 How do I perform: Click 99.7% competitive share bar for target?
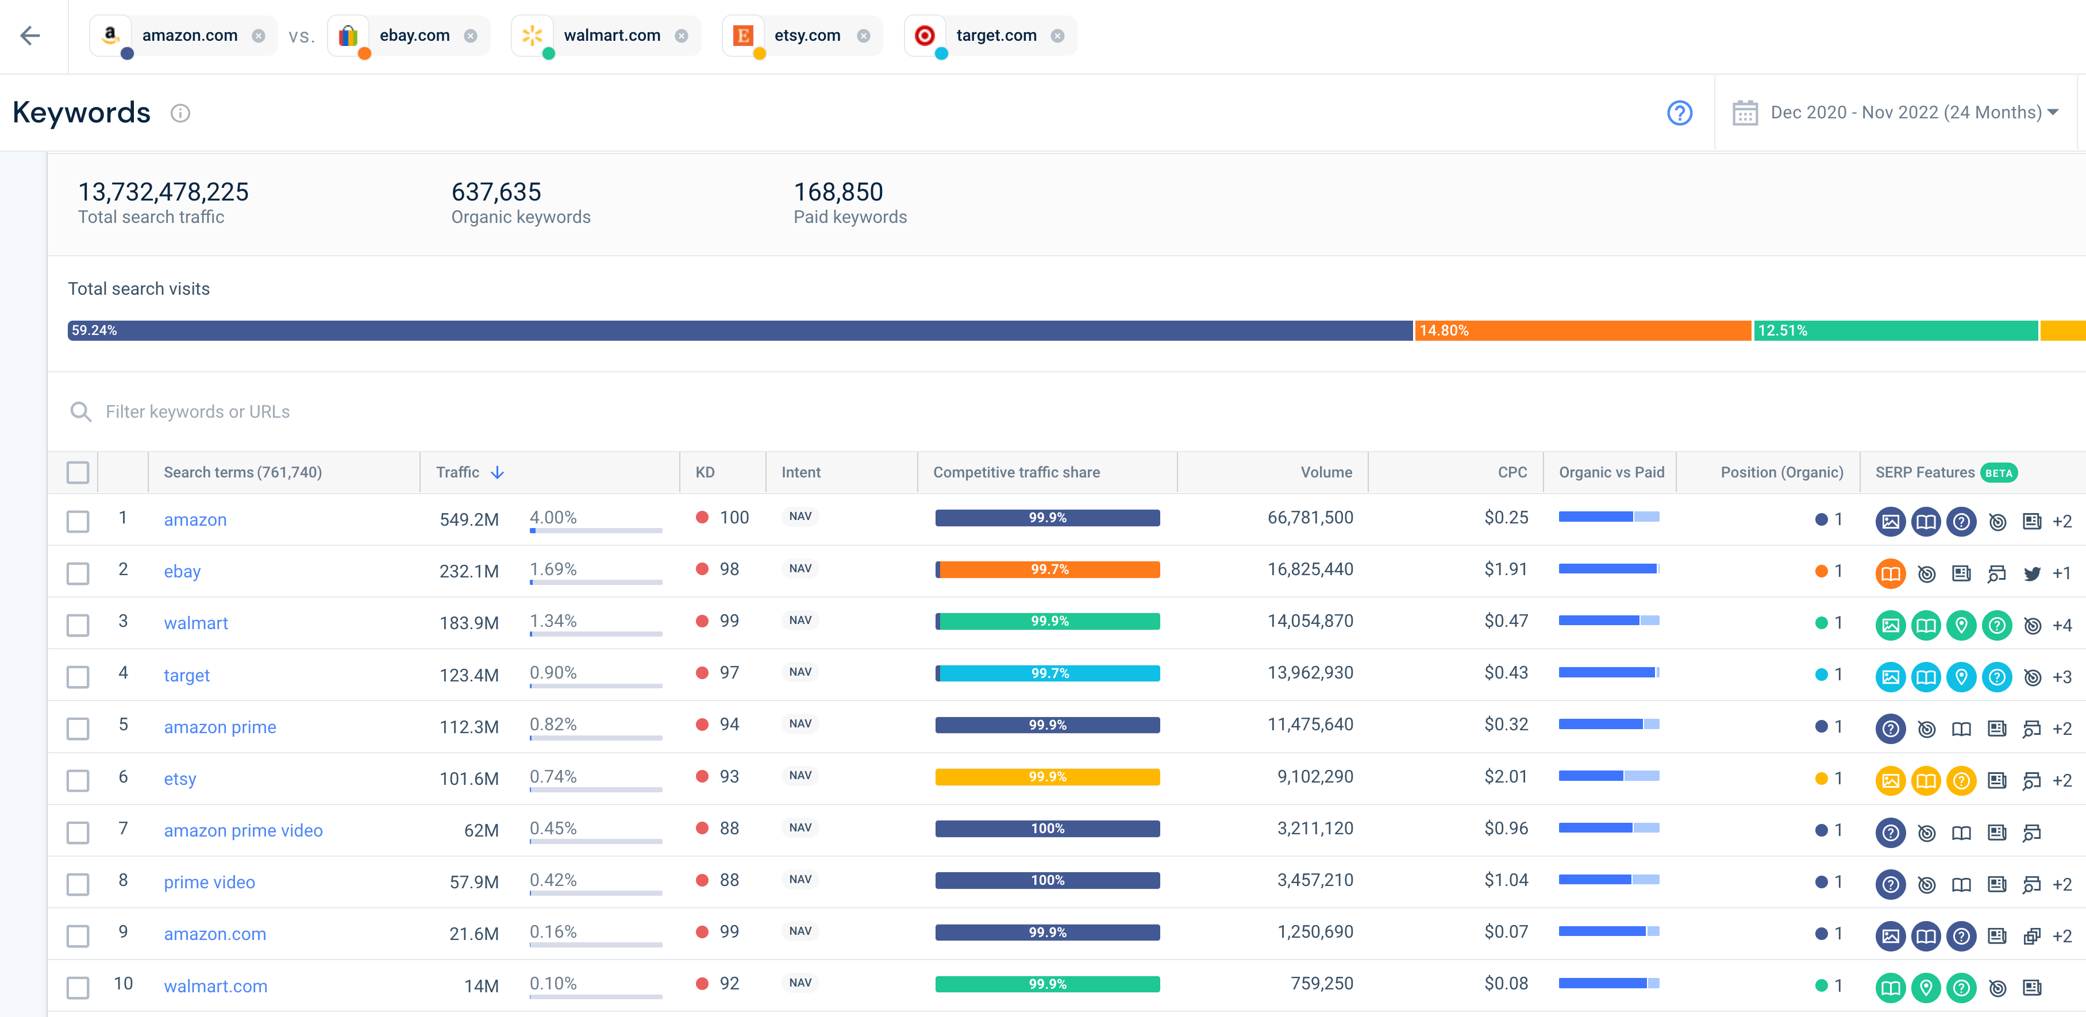[1047, 673]
